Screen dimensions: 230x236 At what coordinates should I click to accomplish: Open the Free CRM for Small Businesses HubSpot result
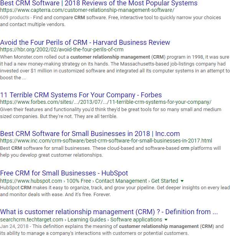tap(64, 173)
